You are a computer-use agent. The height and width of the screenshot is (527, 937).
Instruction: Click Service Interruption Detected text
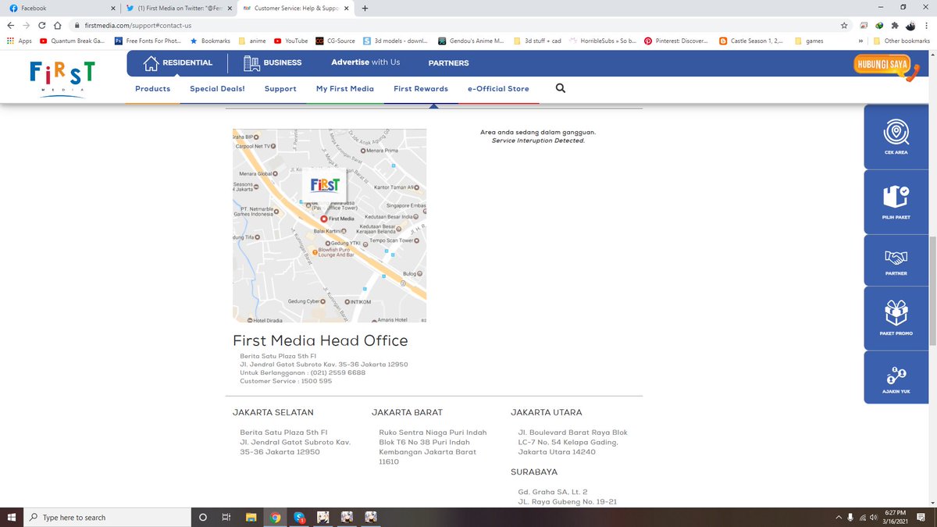pos(538,141)
